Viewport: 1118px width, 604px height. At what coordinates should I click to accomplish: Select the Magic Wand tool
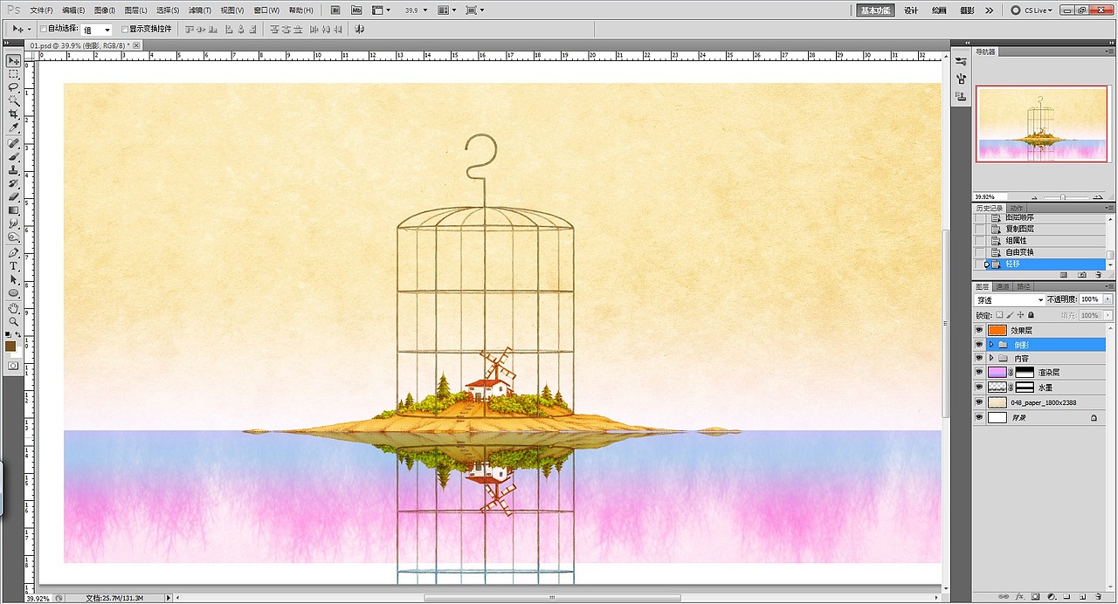pyautogui.click(x=14, y=101)
